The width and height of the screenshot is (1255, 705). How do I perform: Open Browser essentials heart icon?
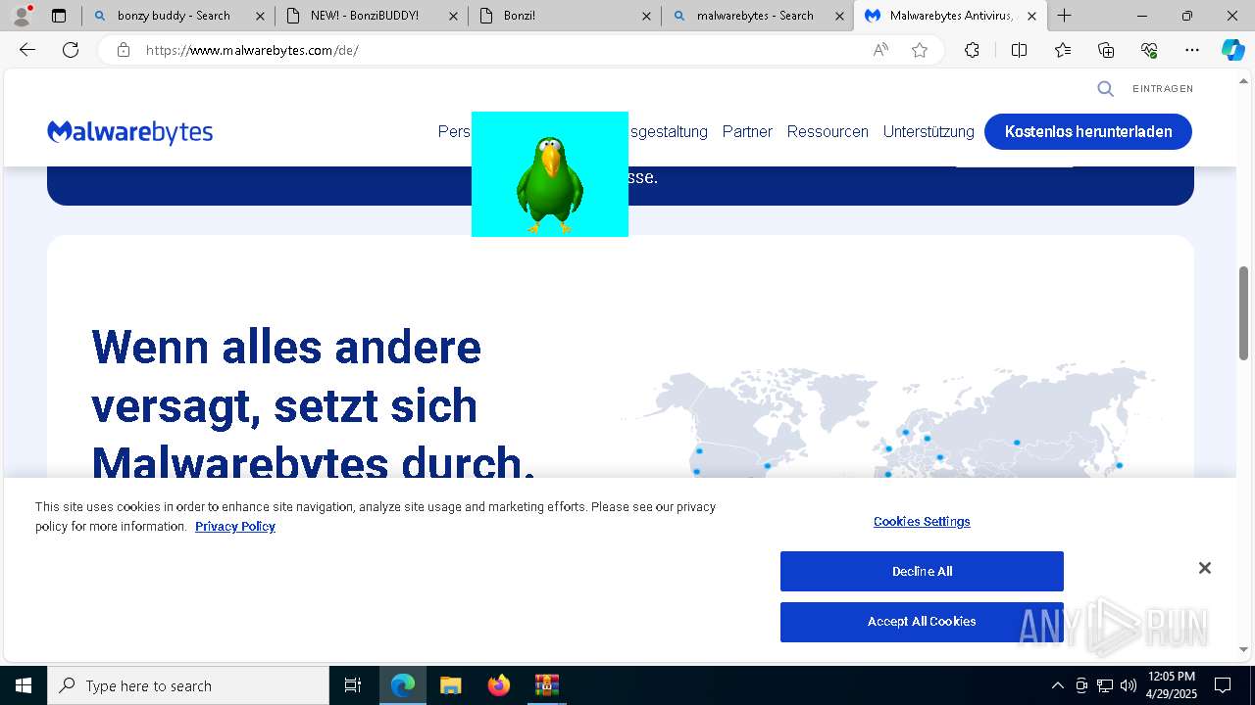(1149, 50)
